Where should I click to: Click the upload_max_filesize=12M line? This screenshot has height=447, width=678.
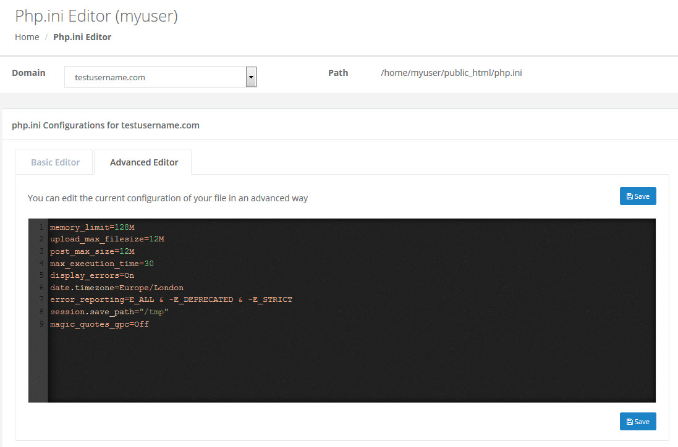pos(107,240)
